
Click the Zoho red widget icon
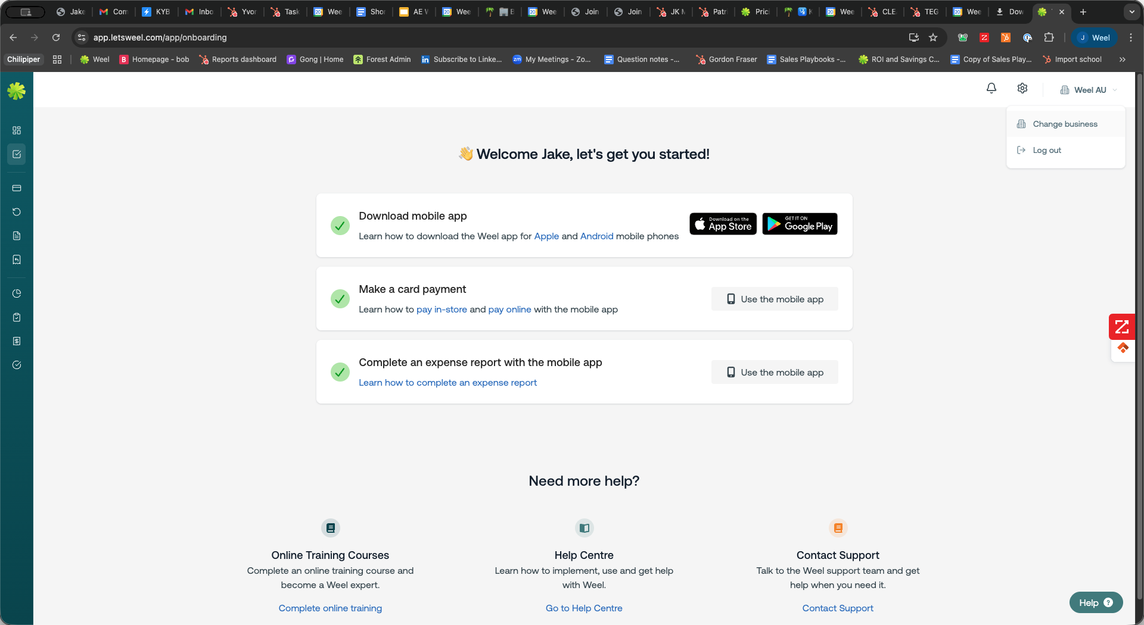(1121, 326)
